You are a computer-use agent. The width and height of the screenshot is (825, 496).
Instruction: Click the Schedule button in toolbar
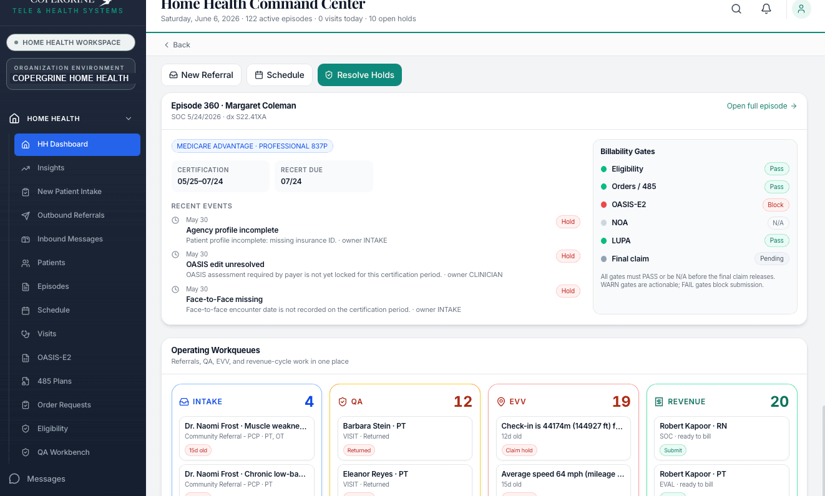click(x=280, y=75)
